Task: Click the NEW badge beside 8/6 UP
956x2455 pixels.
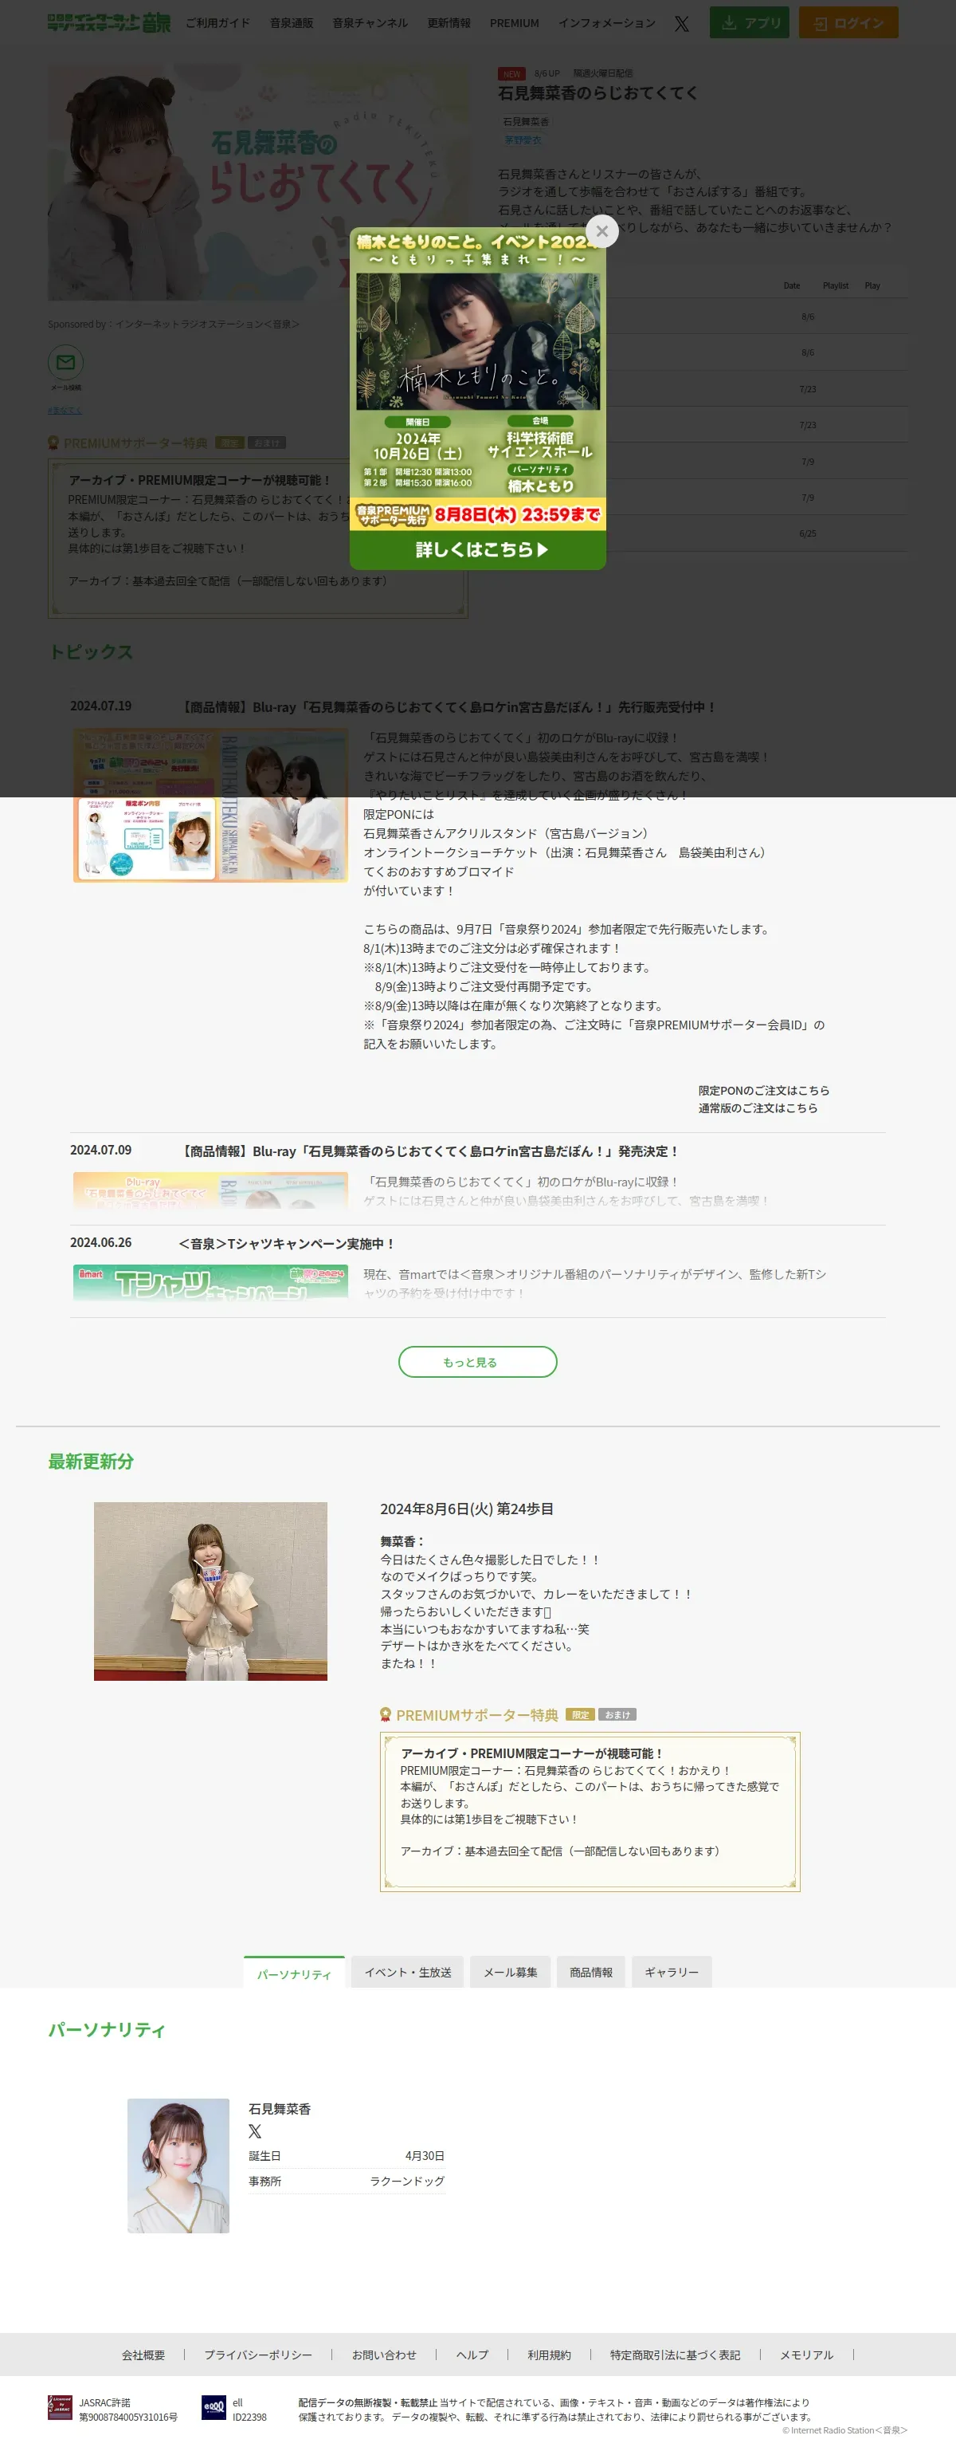Action: (511, 73)
